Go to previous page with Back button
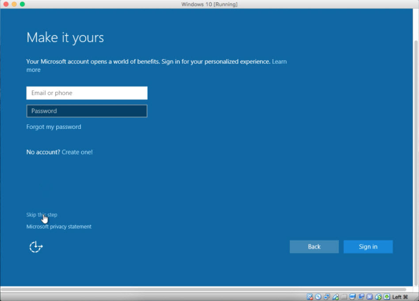The height and width of the screenshot is (301, 419). pyautogui.click(x=314, y=247)
